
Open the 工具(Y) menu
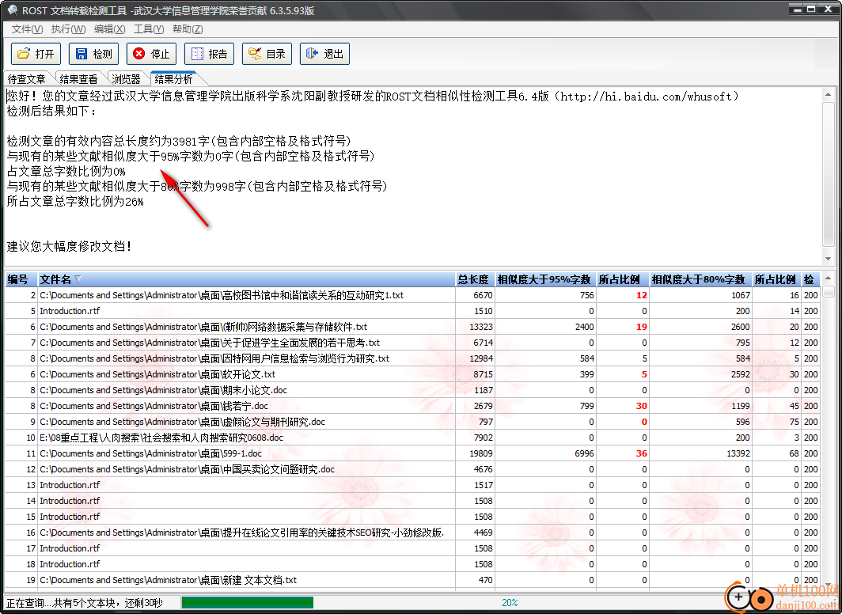[x=149, y=29]
